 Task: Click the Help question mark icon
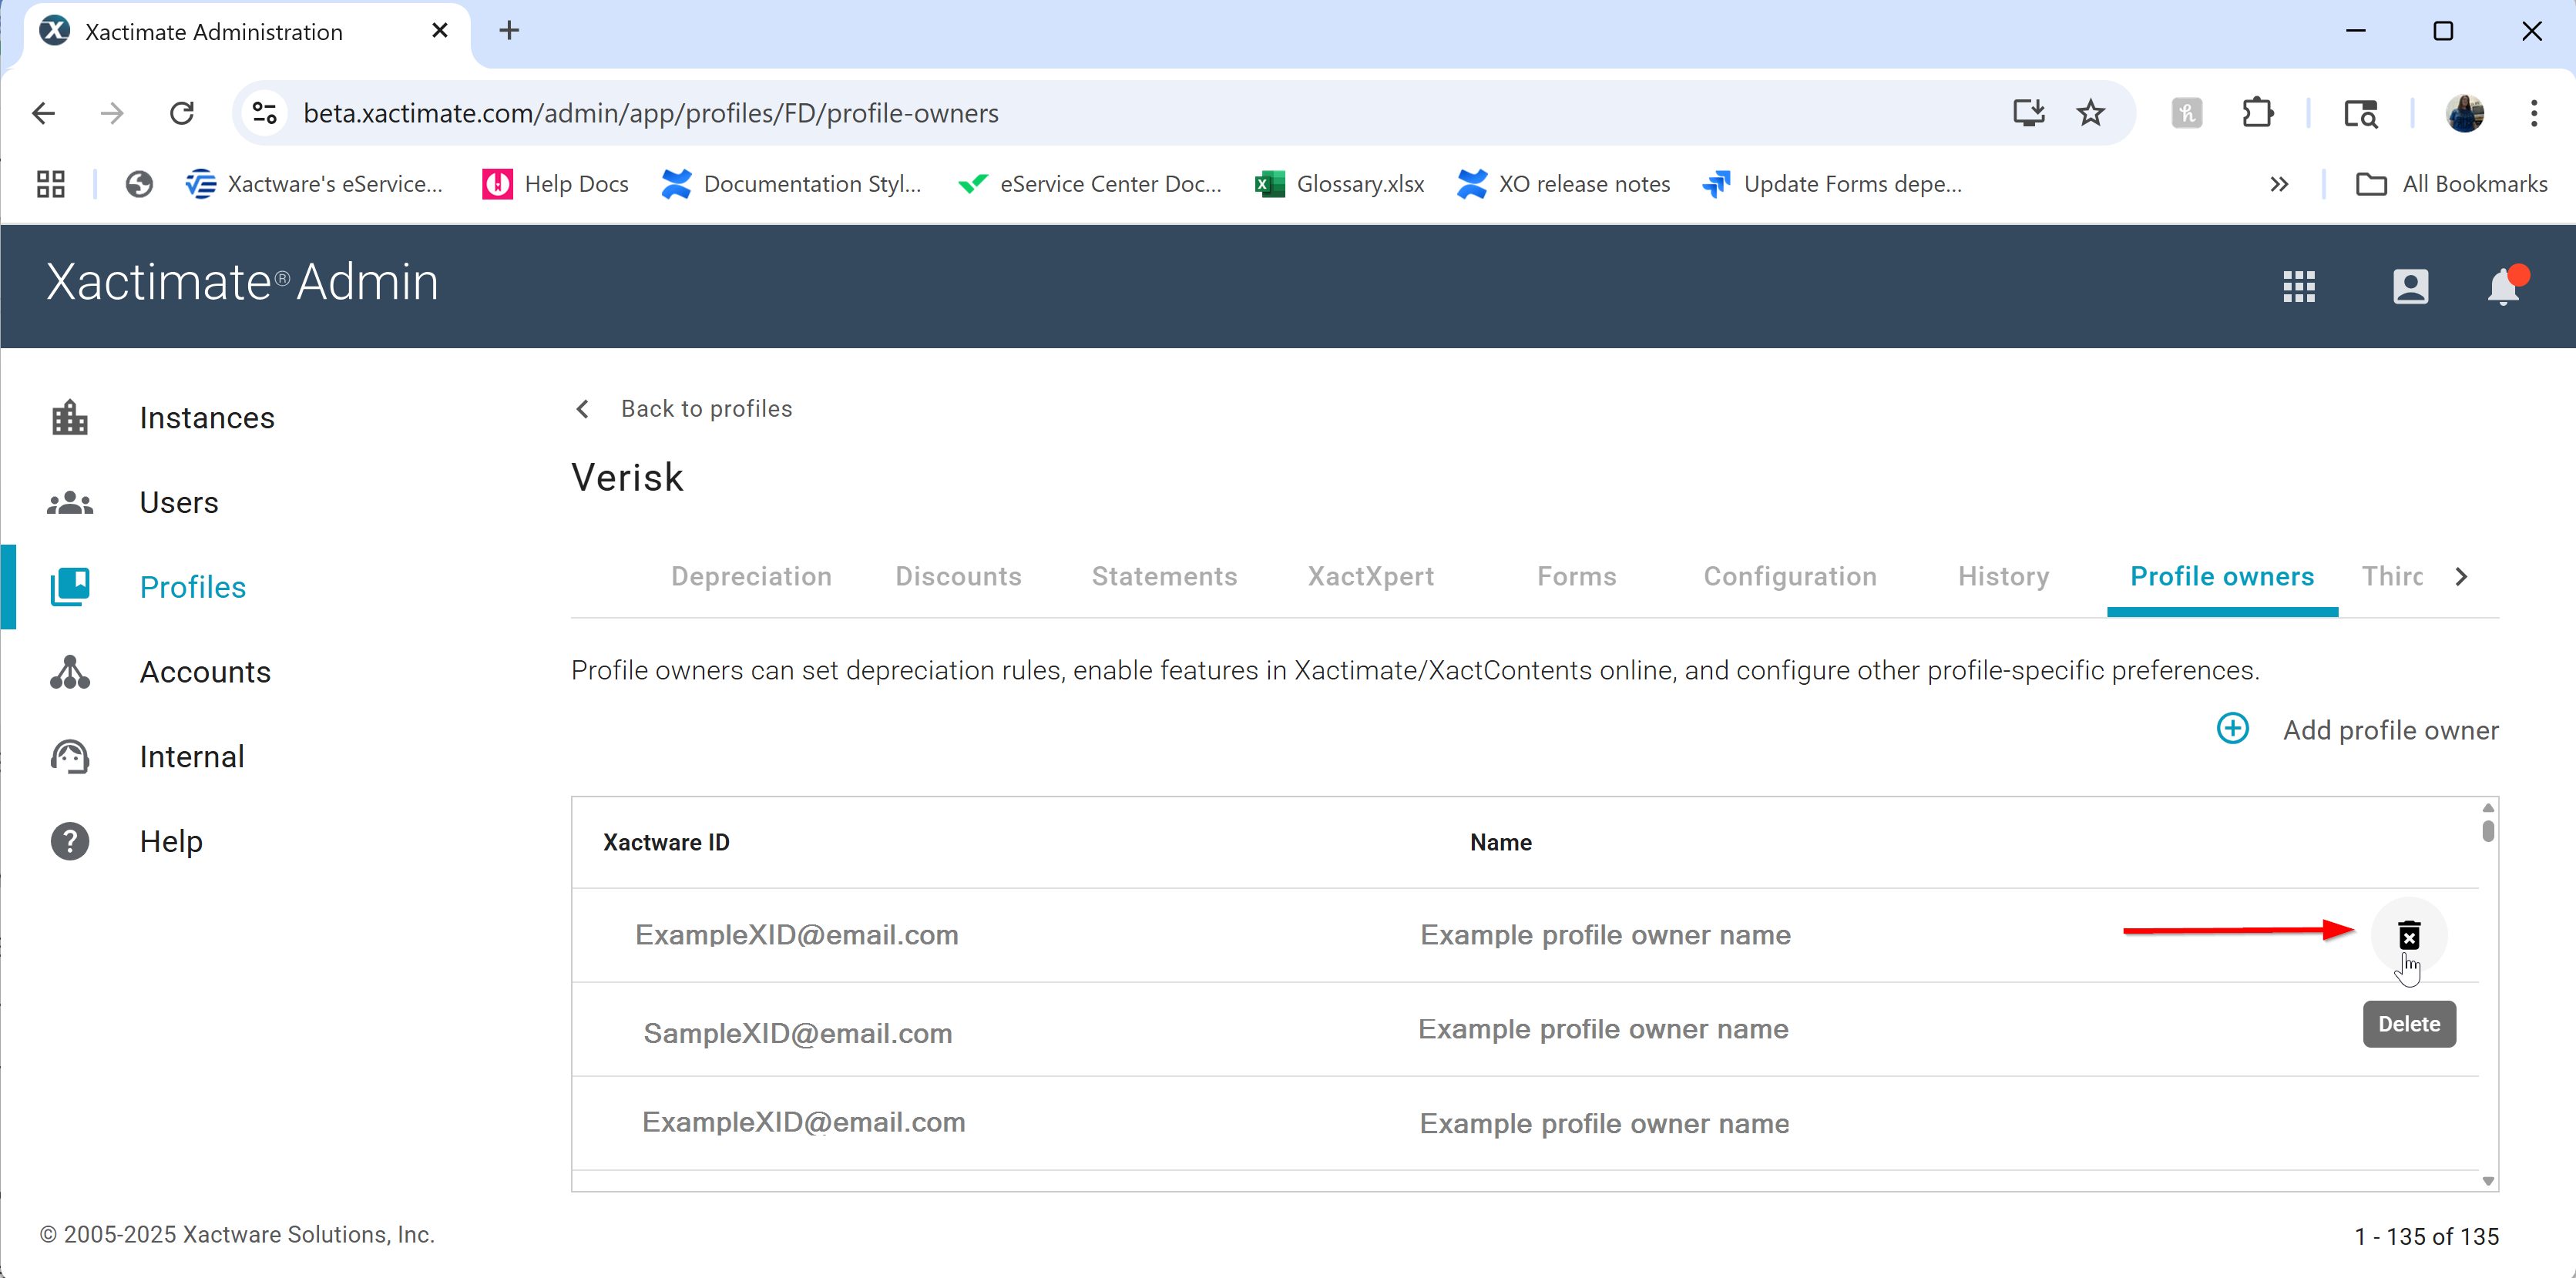click(70, 841)
